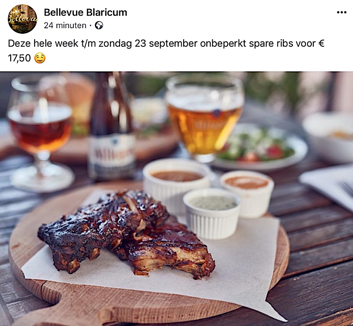Click the globe public audience icon

coord(99,25)
